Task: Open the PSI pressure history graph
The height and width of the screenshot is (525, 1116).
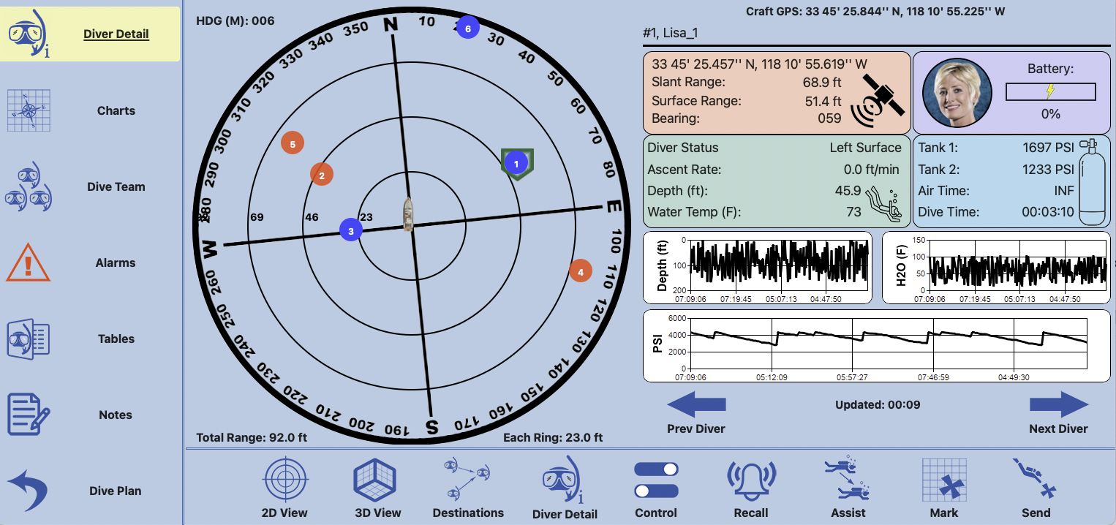Action: (x=876, y=346)
